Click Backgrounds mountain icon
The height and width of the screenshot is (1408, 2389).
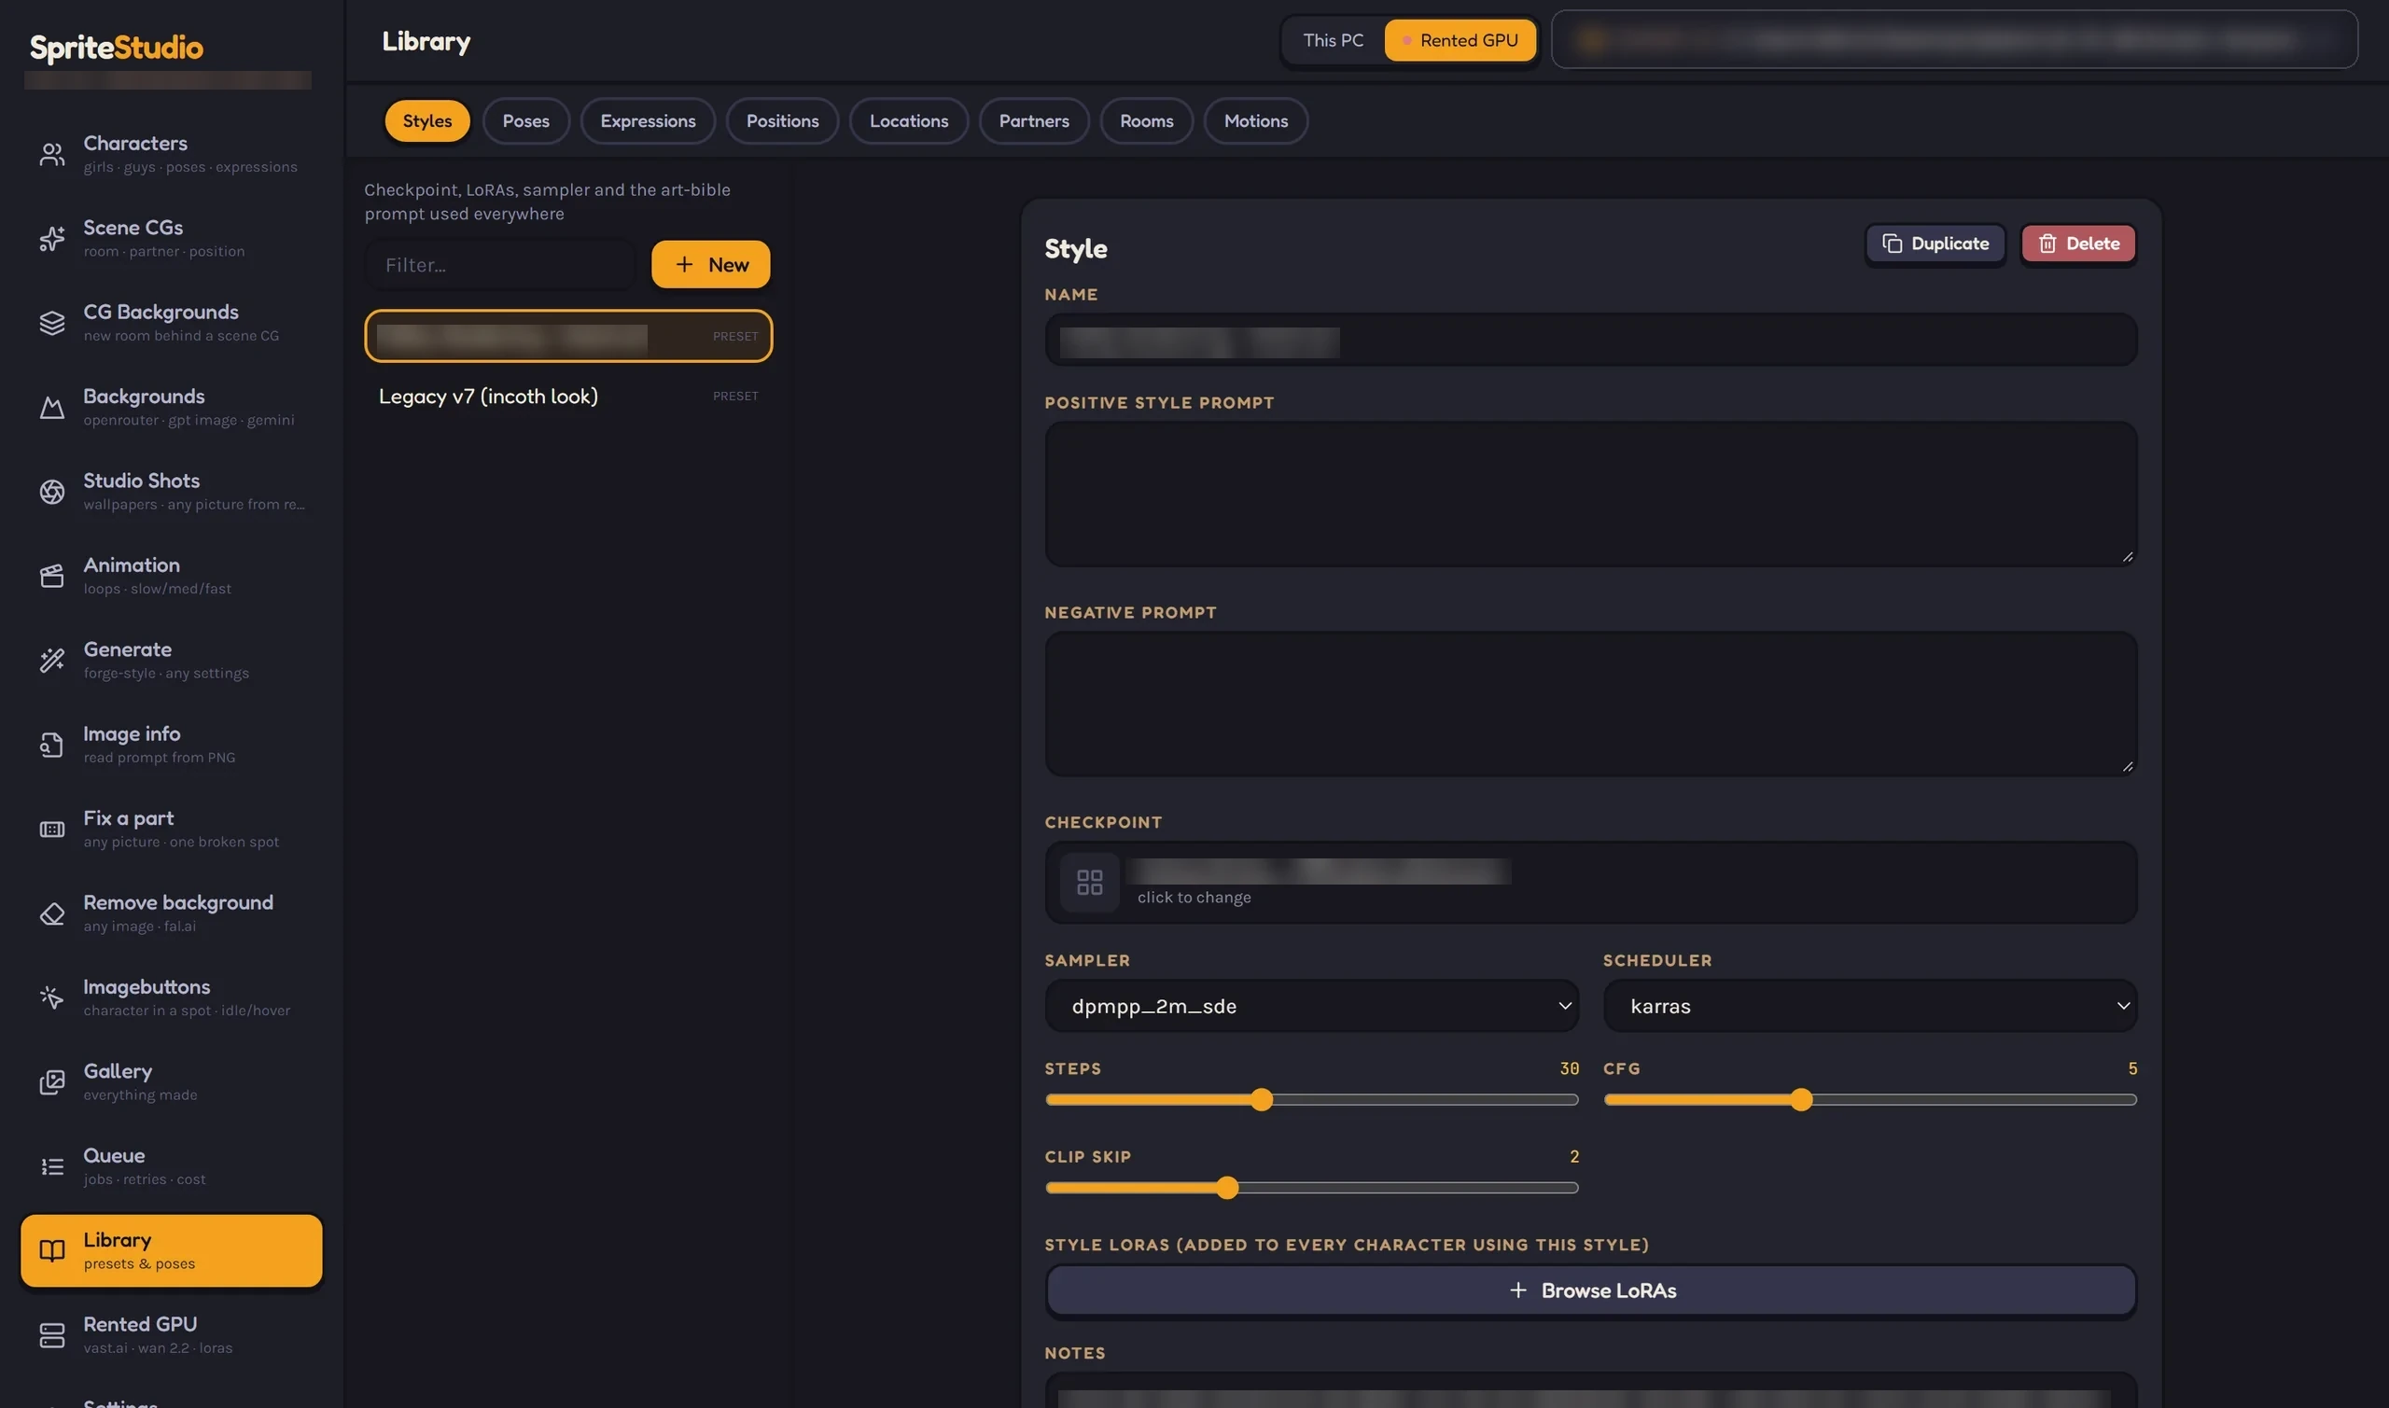click(x=52, y=408)
